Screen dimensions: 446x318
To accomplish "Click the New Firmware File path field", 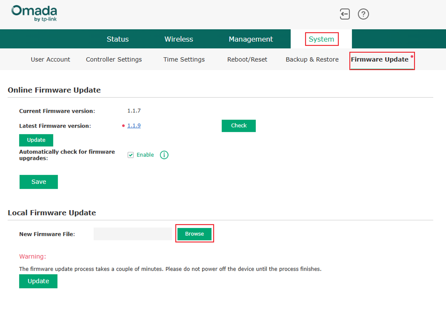I will pyautogui.click(x=133, y=234).
